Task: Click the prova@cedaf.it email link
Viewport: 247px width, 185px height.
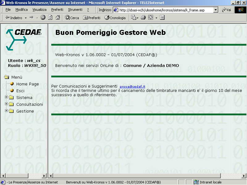Action: (132, 87)
